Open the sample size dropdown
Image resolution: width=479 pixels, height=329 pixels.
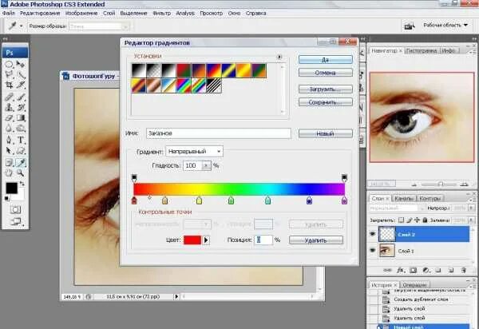(x=99, y=26)
